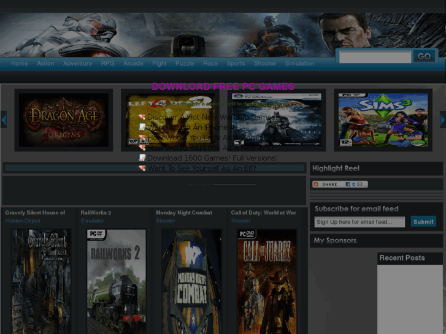Click the Monday Night Combat cover image
Screen dimensions: 446x334
tap(191, 282)
